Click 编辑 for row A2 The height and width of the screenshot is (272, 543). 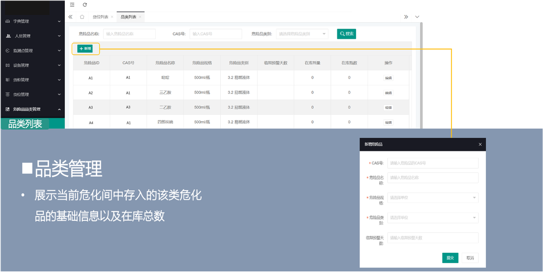388,93
